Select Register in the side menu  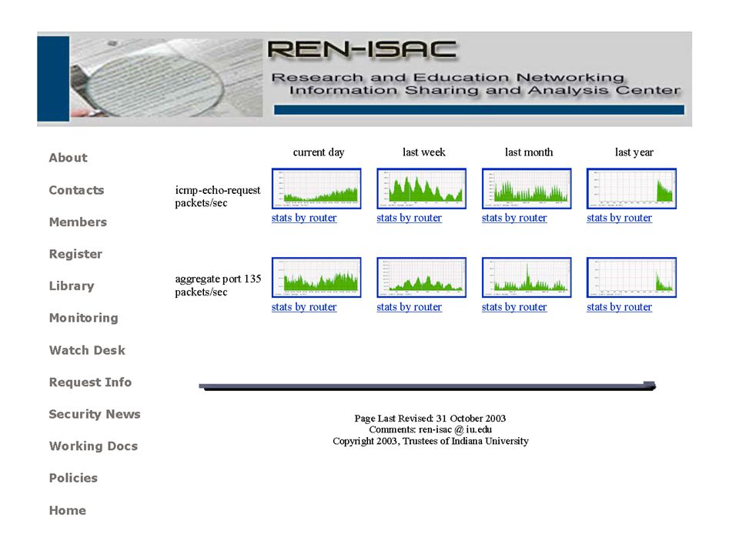coord(75,255)
